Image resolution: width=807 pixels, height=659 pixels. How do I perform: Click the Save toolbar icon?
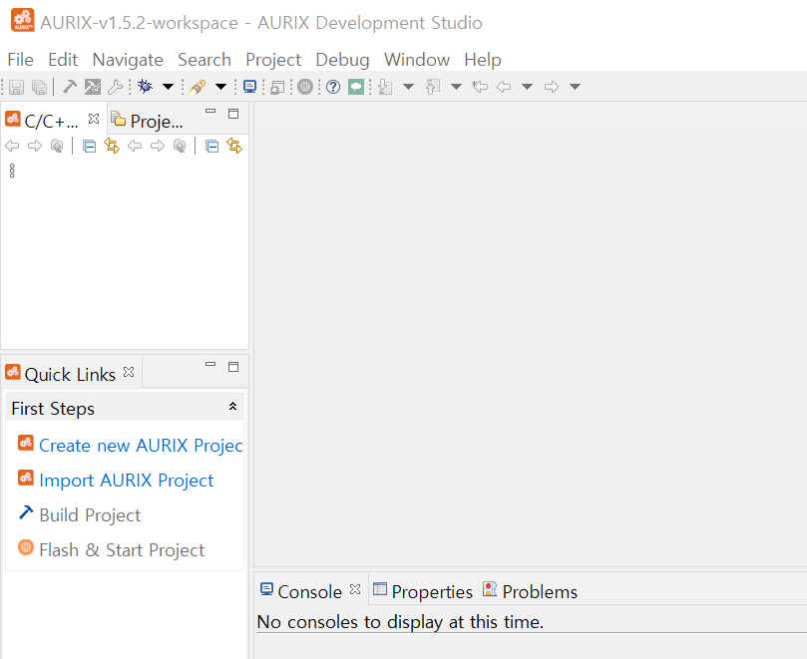click(x=17, y=87)
